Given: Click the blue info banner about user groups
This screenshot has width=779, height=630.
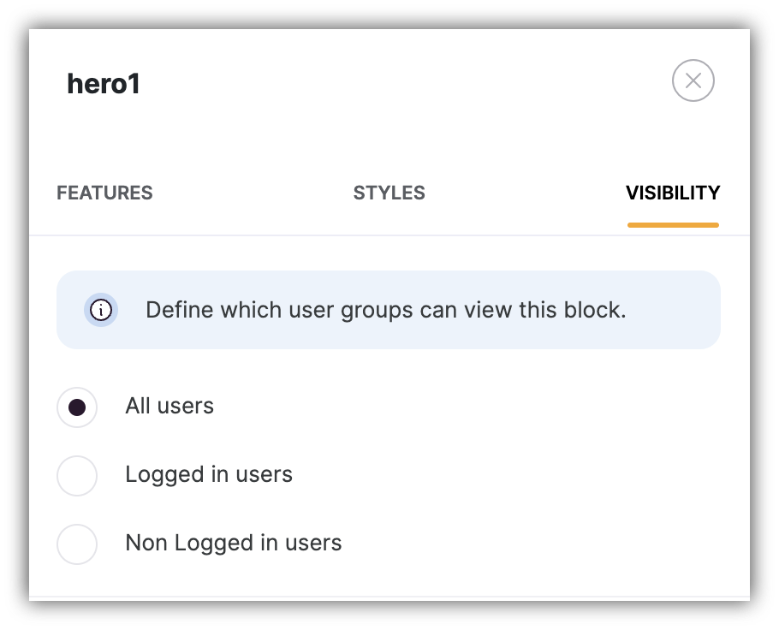Looking at the screenshot, I should tap(389, 310).
